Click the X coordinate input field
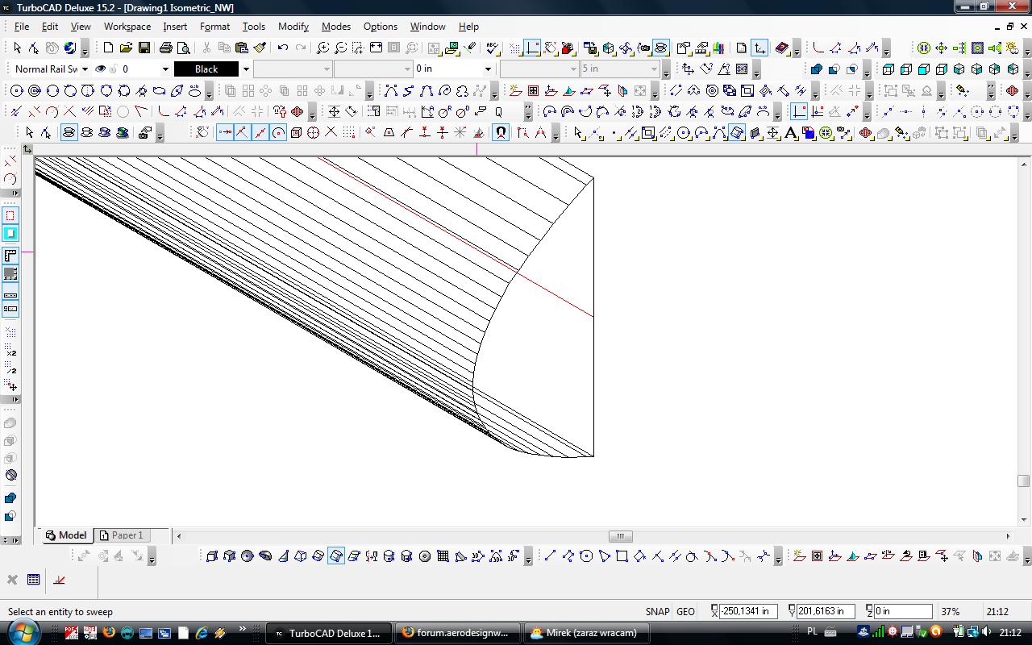 click(747, 612)
